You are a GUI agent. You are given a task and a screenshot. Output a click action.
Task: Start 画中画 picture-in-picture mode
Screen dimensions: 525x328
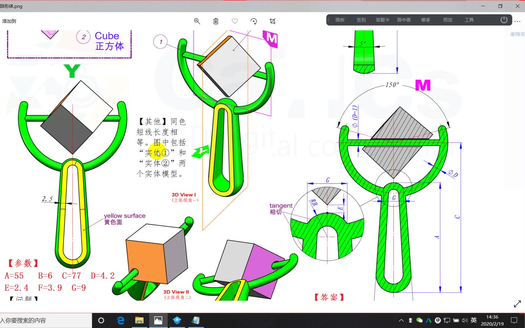tap(403, 20)
